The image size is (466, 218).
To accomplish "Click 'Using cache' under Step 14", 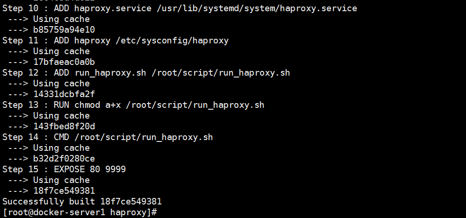I will point(61,148).
